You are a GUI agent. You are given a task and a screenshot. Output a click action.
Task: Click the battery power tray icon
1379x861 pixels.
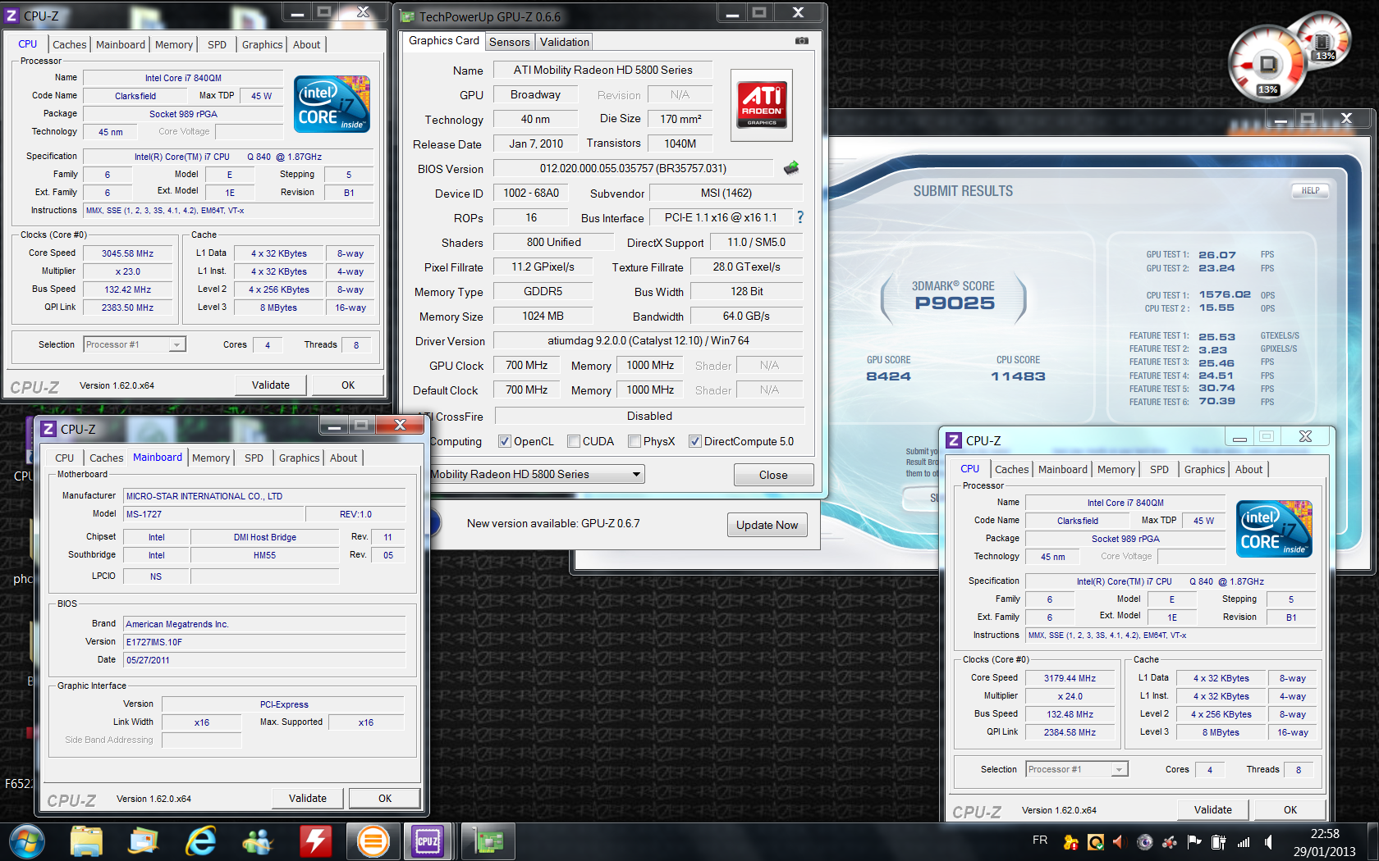coord(1219,841)
